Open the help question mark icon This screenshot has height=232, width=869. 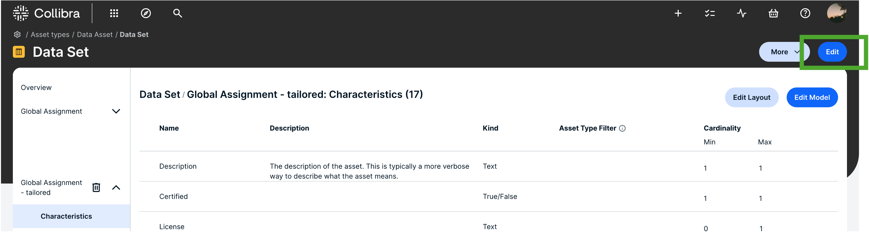pos(805,13)
